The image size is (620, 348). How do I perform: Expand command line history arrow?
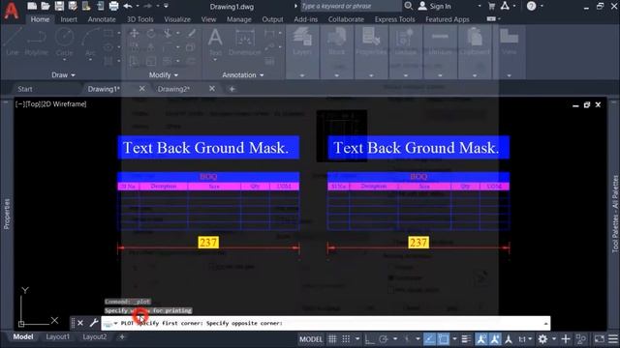pyautogui.click(x=545, y=323)
